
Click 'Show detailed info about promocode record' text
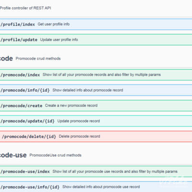88,90
